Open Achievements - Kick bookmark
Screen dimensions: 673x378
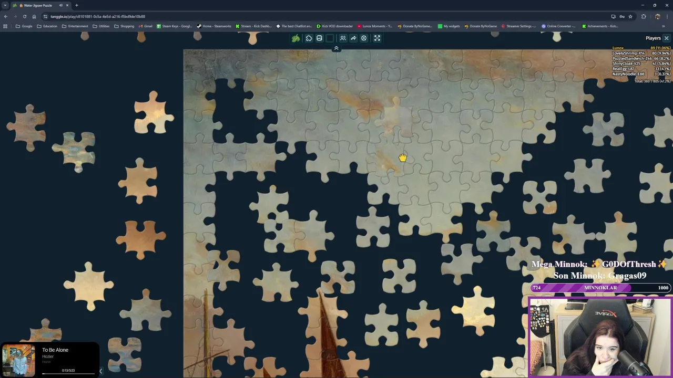(x=600, y=26)
